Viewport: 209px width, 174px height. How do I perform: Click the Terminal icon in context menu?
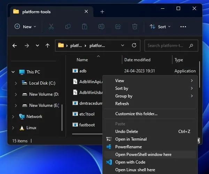[x=109, y=139]
